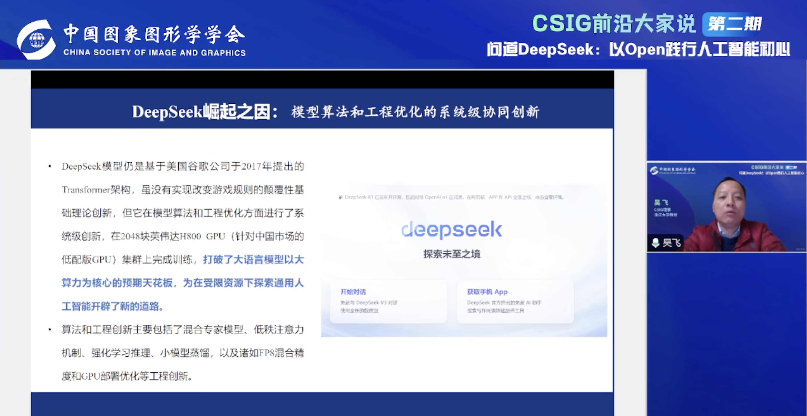Click blue text 打破了大语言模型以大
Image resolution: width=807 pixels, height=416 pixels.
[x=253, y=260]
